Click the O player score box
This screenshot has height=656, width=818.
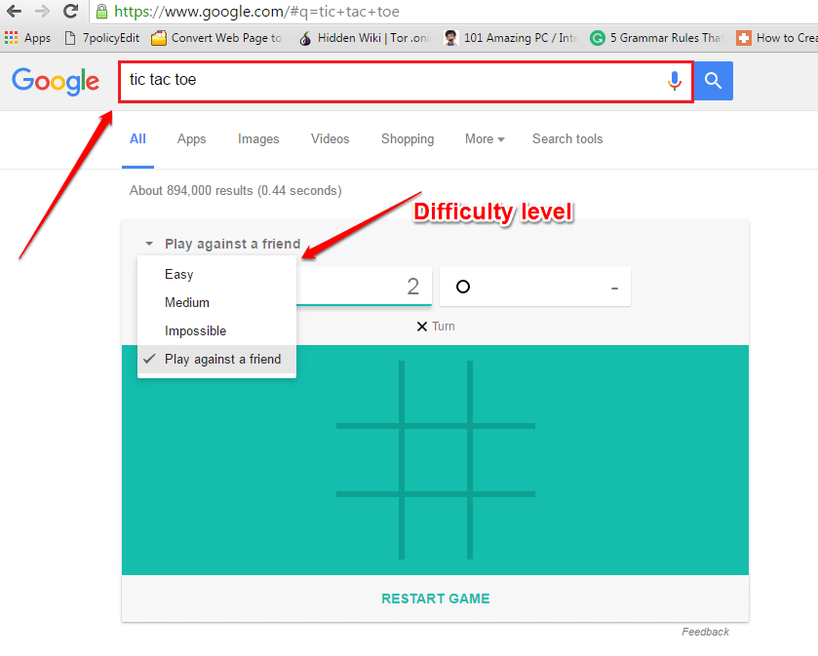point(535,287)
